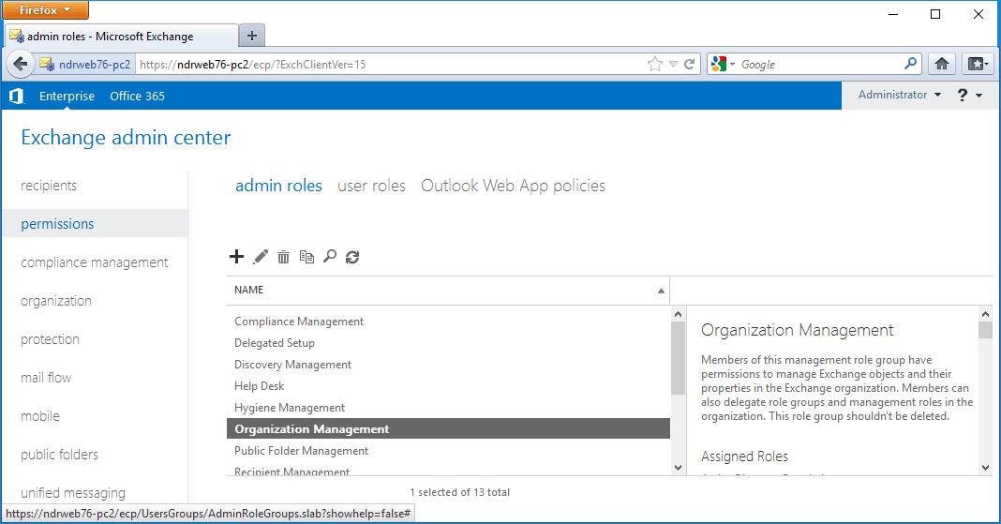Click the role list scroll down arrow

[678, 468]
